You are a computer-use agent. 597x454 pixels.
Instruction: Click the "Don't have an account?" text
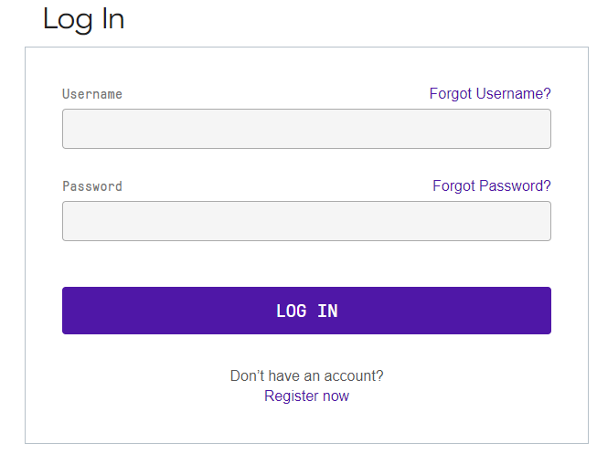[x=306, y=376]
